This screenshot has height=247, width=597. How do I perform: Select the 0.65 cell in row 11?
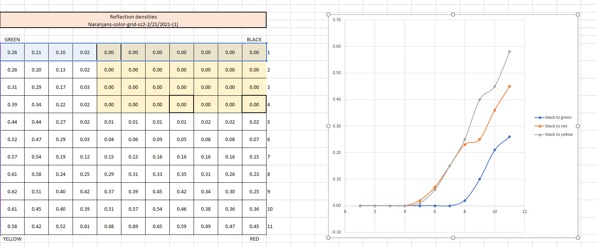coord(157,226)
